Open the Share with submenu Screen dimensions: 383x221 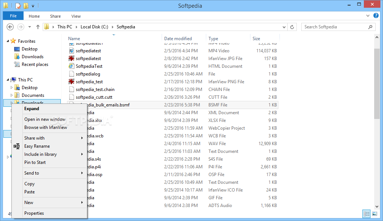pyautogui.click(x=50, y=138)
